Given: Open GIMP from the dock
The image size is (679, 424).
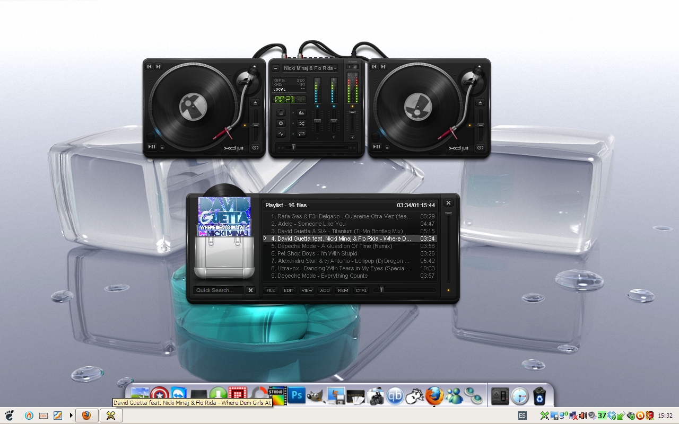Looking at the screenshot, I should point(316,395).
